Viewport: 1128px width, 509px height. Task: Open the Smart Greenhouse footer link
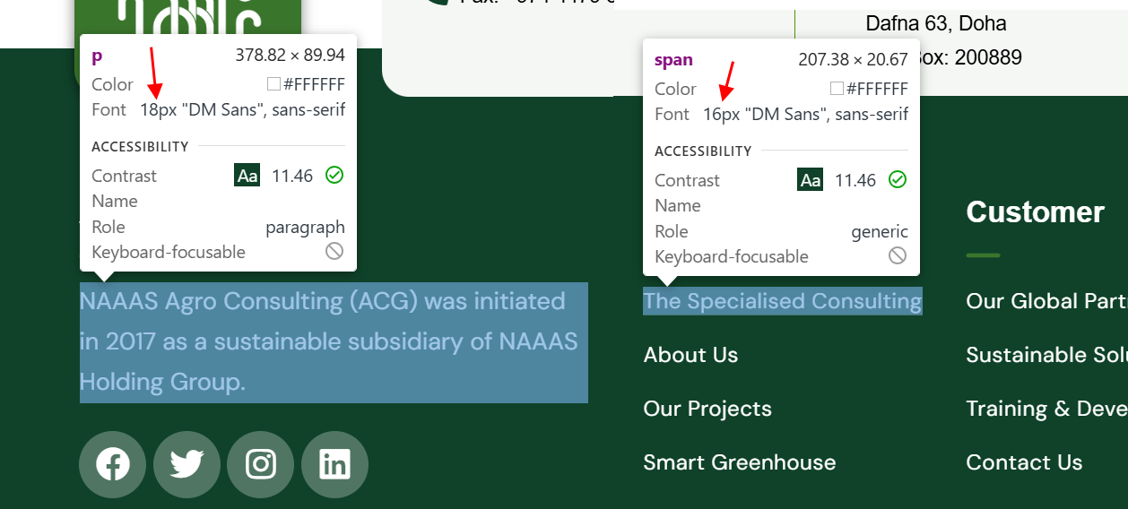pos(740,462)
